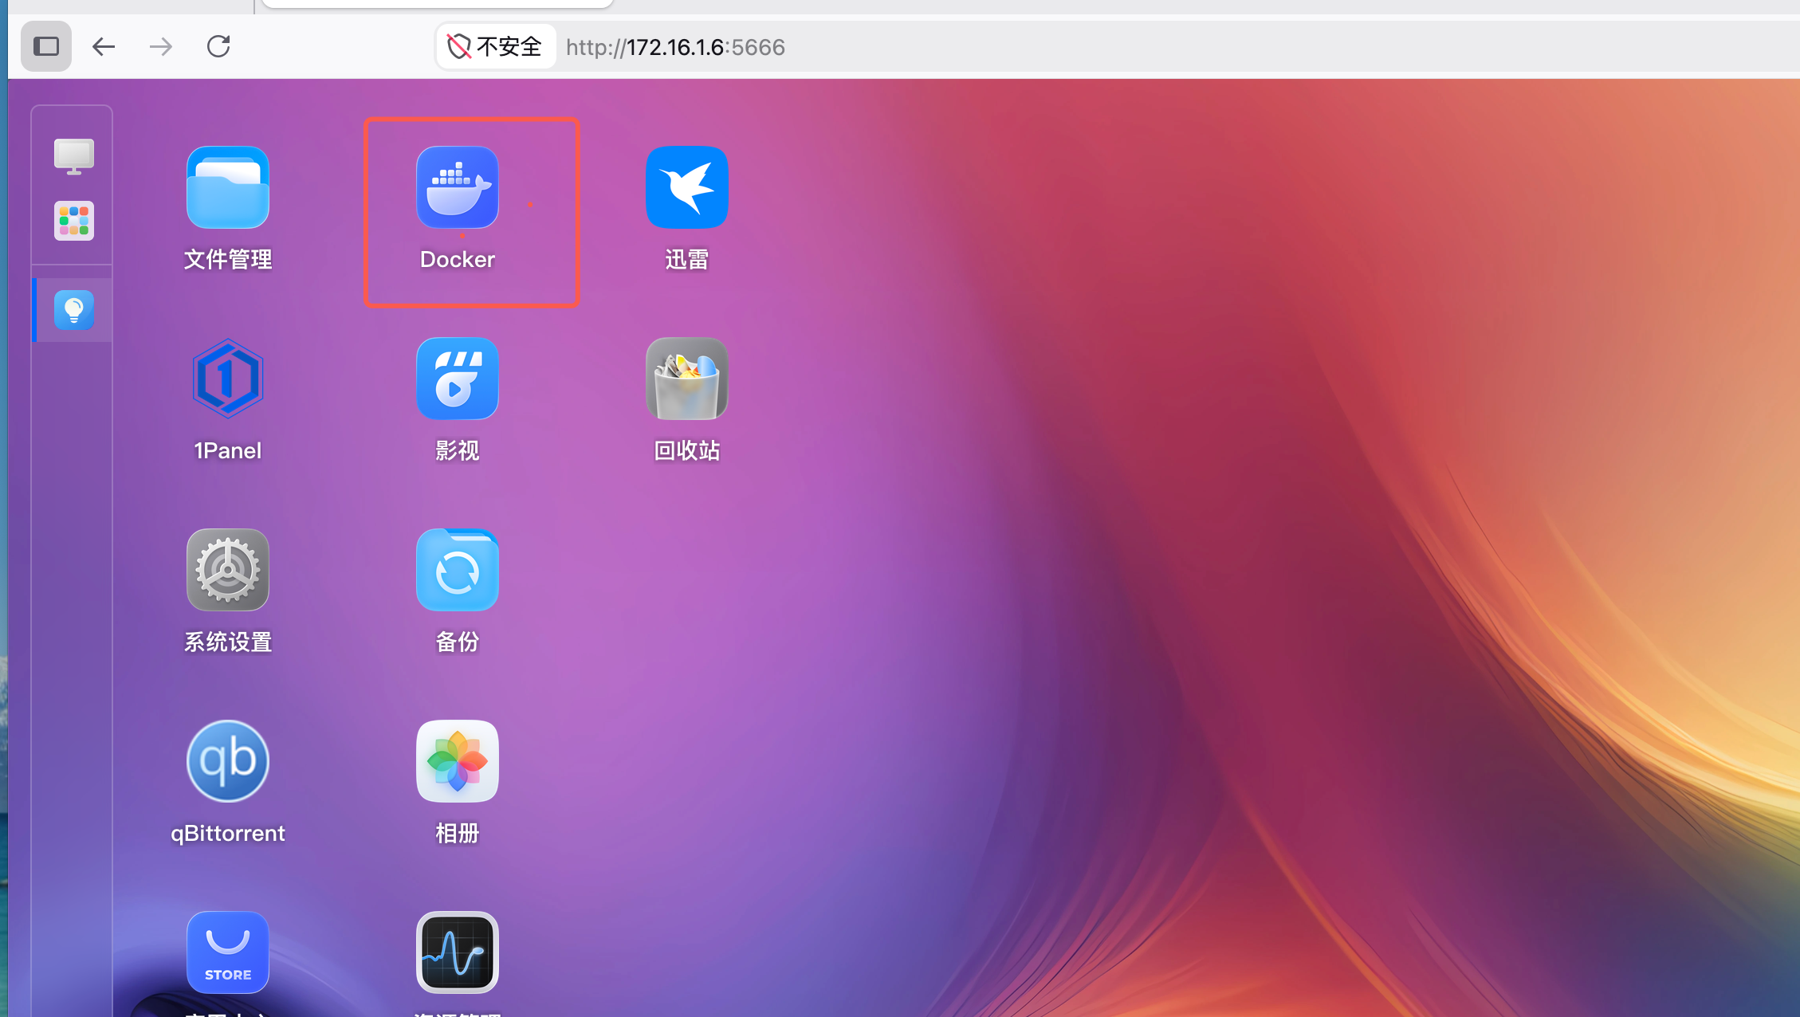Viewport: 1800px width, 1017px height.
Task: Open the 1Panel app icon
Action: point(228,379)
